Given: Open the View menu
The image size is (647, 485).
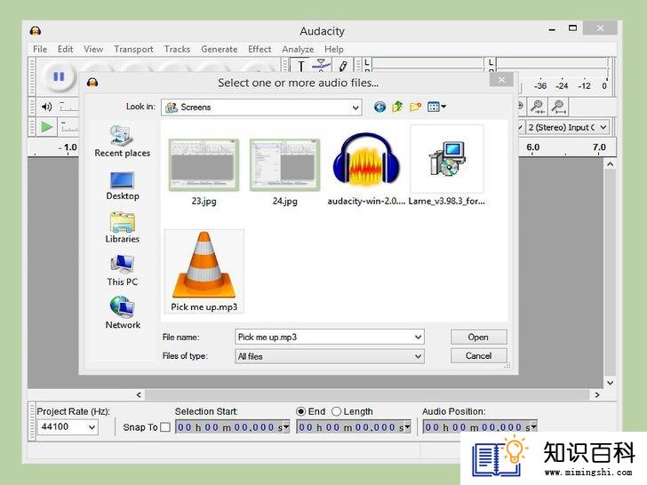Looking at the screenshot, I should (93, 49).
